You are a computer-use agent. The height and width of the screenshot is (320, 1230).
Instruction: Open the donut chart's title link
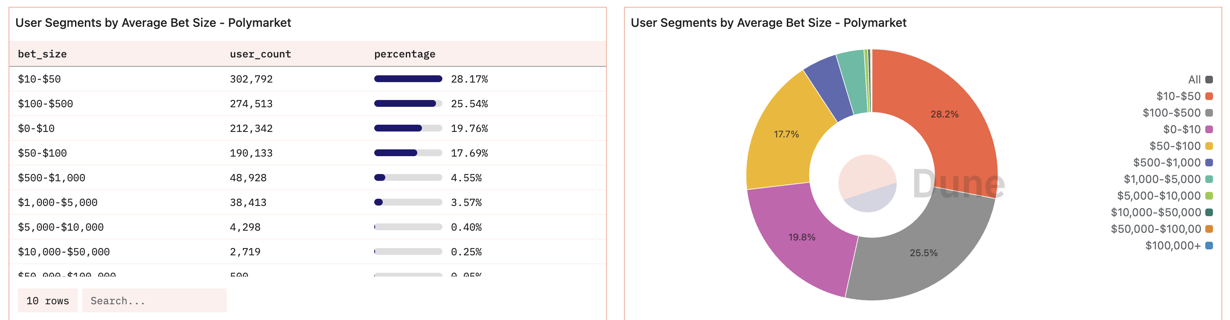click(768, 23)
